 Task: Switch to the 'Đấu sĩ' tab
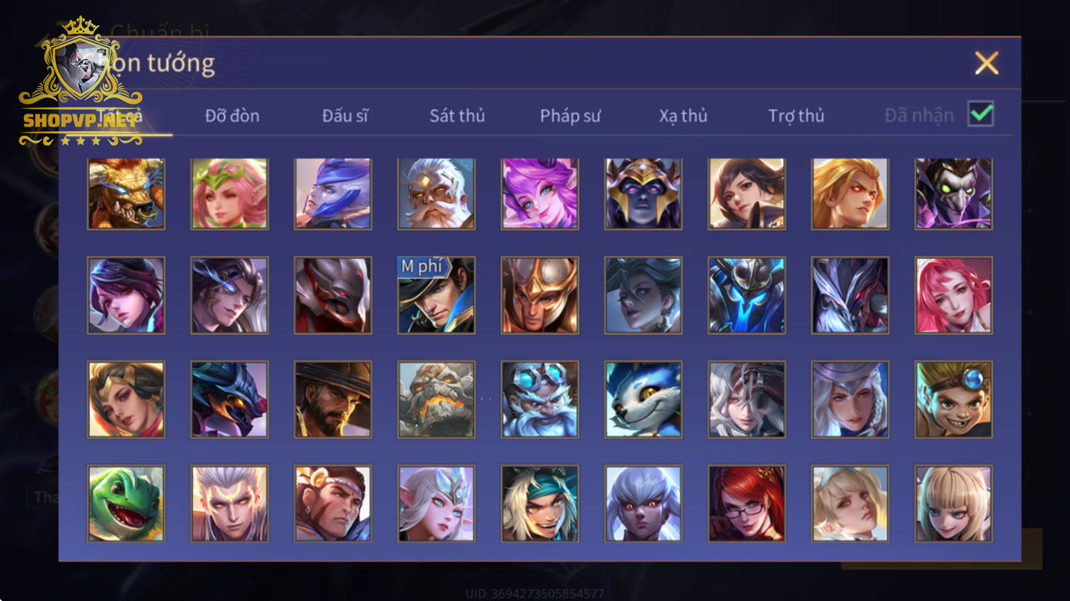coord(345,116)
